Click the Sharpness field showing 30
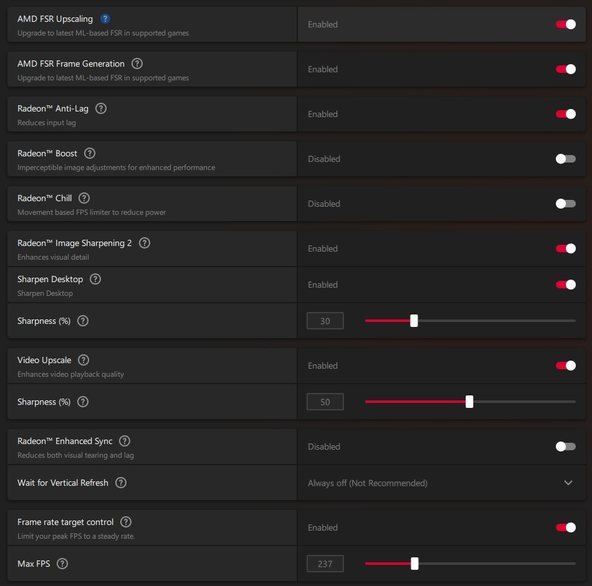 pos(325,321)
